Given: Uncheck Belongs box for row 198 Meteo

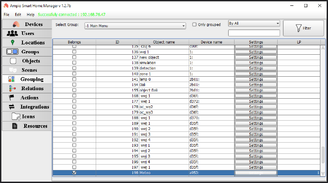Looking at the screenshot, I should (x=74, y=173).
